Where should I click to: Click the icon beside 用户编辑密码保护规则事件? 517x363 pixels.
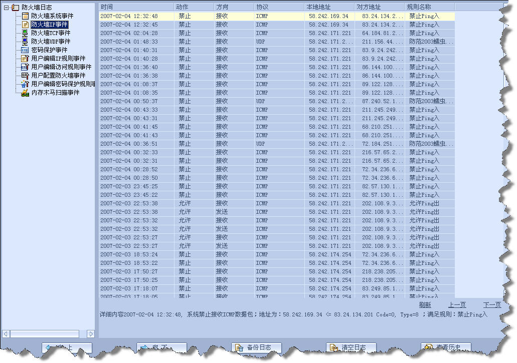tap(25, 84)
